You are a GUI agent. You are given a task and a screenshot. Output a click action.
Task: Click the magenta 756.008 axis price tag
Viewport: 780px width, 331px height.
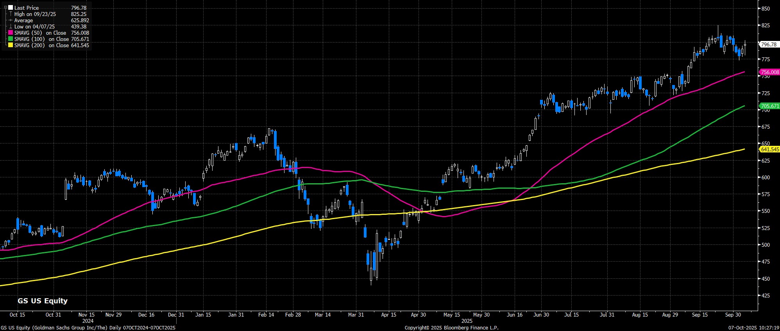769,72
